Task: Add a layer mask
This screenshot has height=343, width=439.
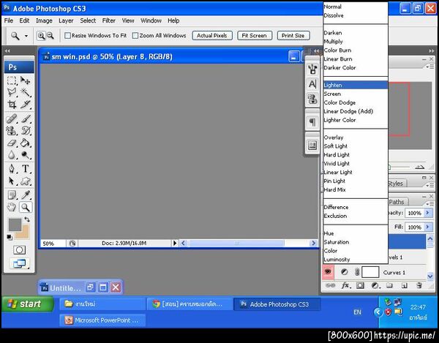Action: click(360, 285)
